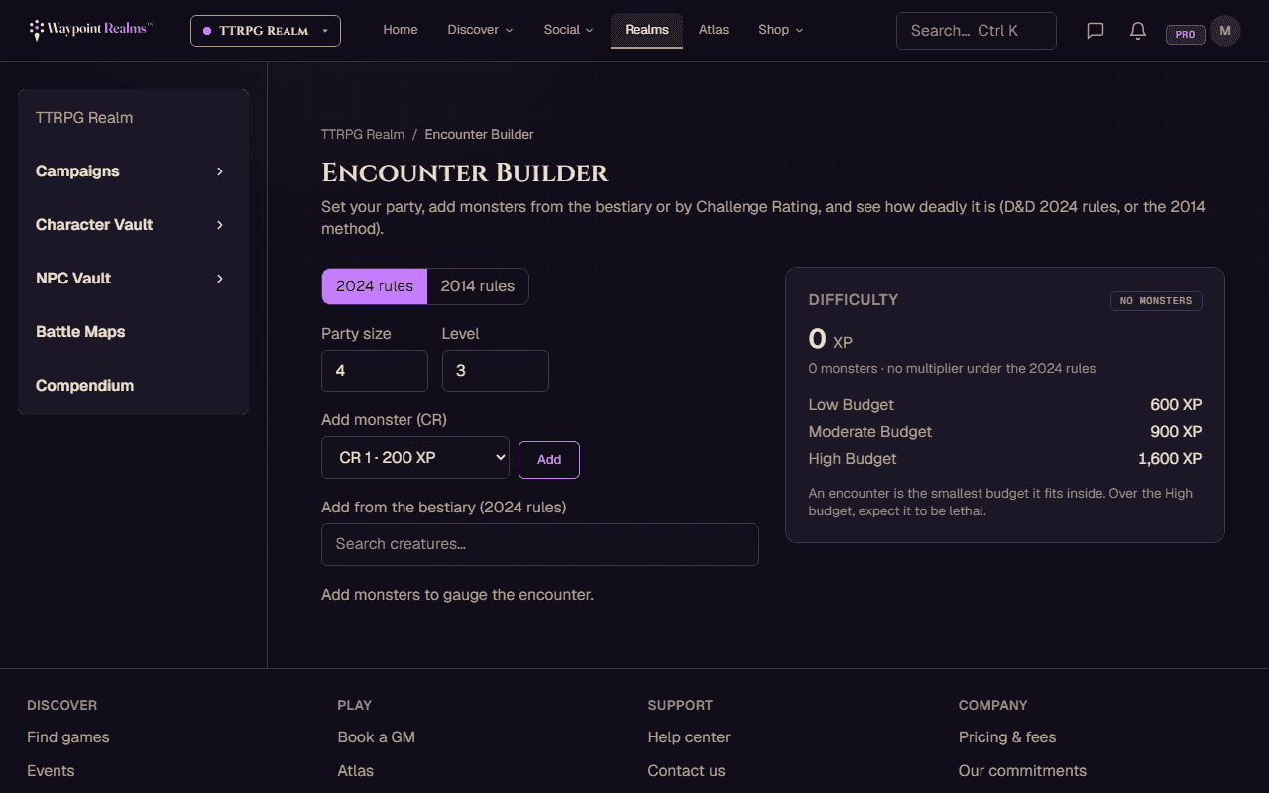Click the top Search Ctrl K box
1269x793 pixels.
tap(977, 31)
